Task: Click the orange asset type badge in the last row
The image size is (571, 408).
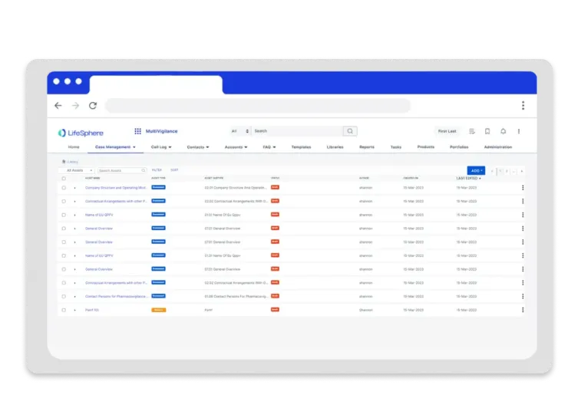Action: click(158, 310)
